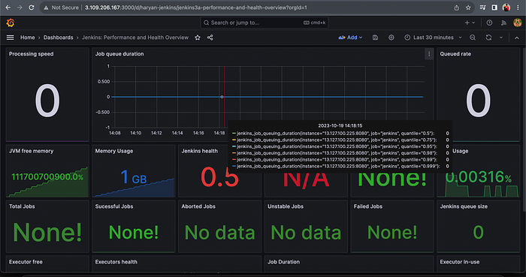Screen dimensions: 526x277
Task: Star this dashboard as favorite
Action: pyautogui.click(x=198, y=38)
